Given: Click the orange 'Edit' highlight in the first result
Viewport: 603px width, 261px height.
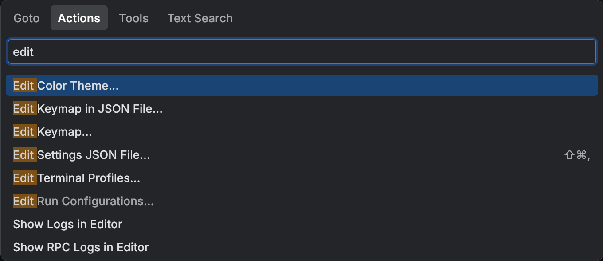Looking at the screenshot, I should pyautogui.click(x=23, y=85).
